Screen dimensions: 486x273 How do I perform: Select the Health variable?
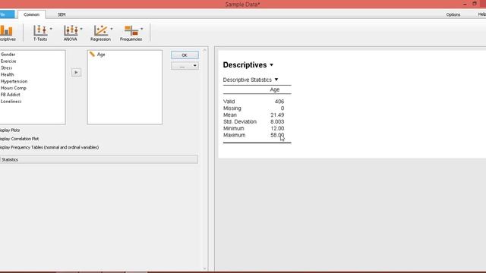pos(7,74)
